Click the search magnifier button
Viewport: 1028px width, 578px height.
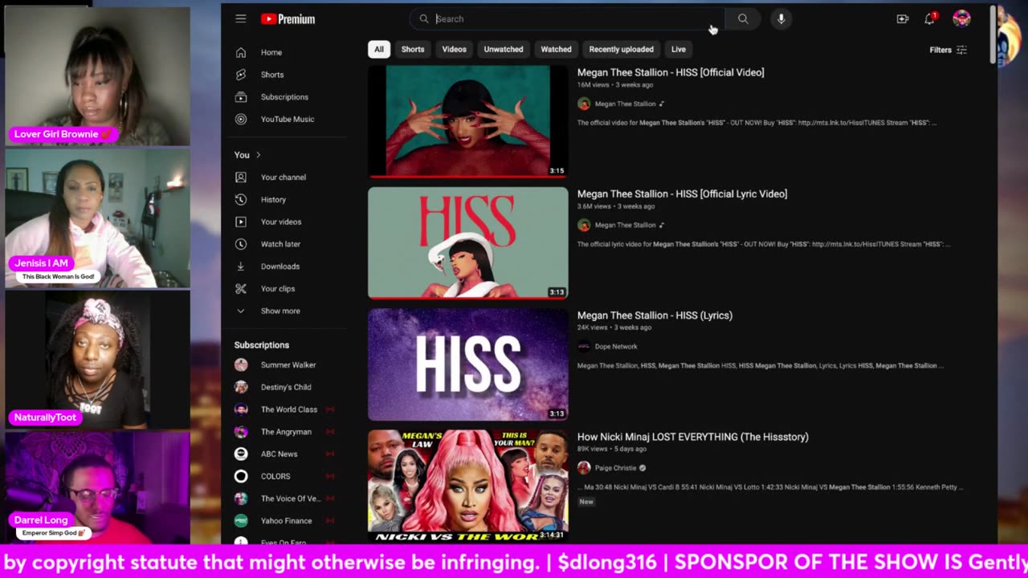coord(743,18)
